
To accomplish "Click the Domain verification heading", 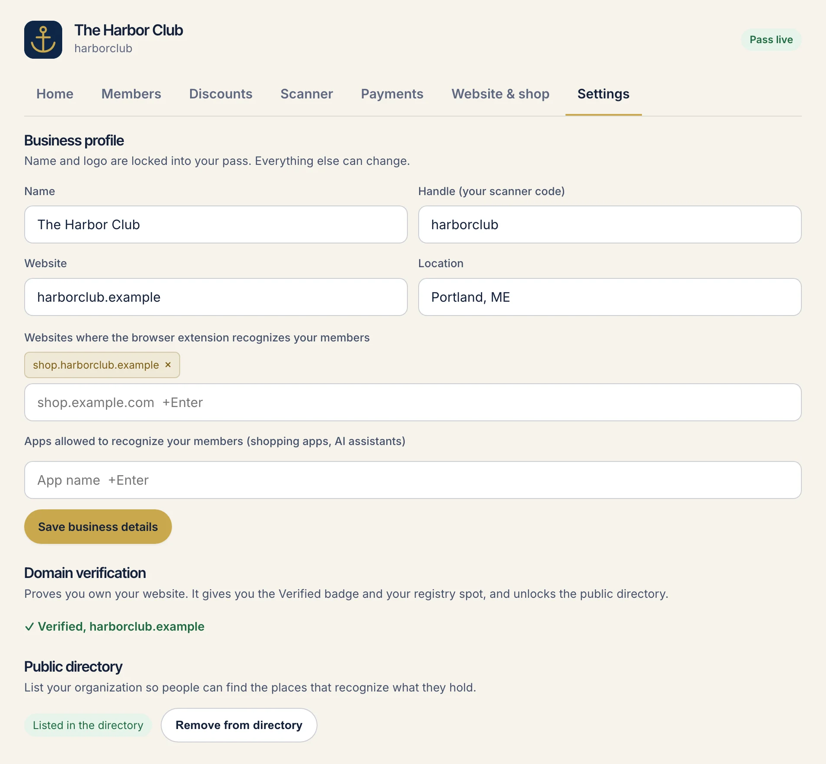I will click(x=85, y=573).
